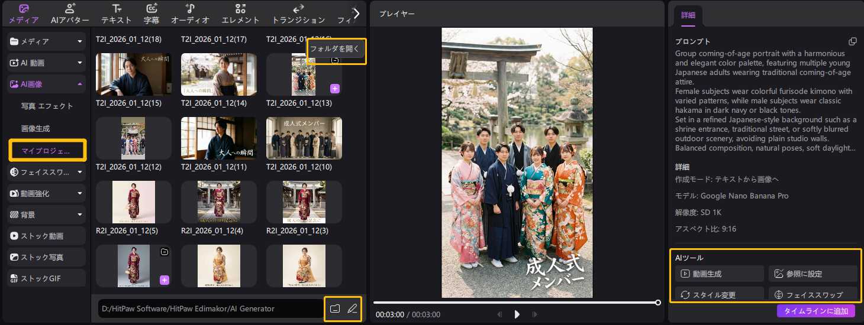
Task: Click the ストック写真 image icon
Action: (14, 258)
